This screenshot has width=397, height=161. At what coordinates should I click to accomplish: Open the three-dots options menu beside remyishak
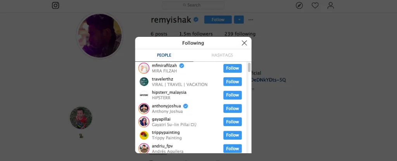pos(251,20)
